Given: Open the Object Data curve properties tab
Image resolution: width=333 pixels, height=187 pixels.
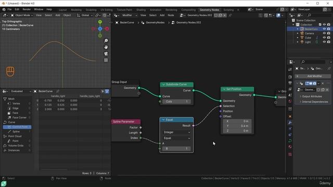Looking at the screenshot, I should tap(290, 141).
